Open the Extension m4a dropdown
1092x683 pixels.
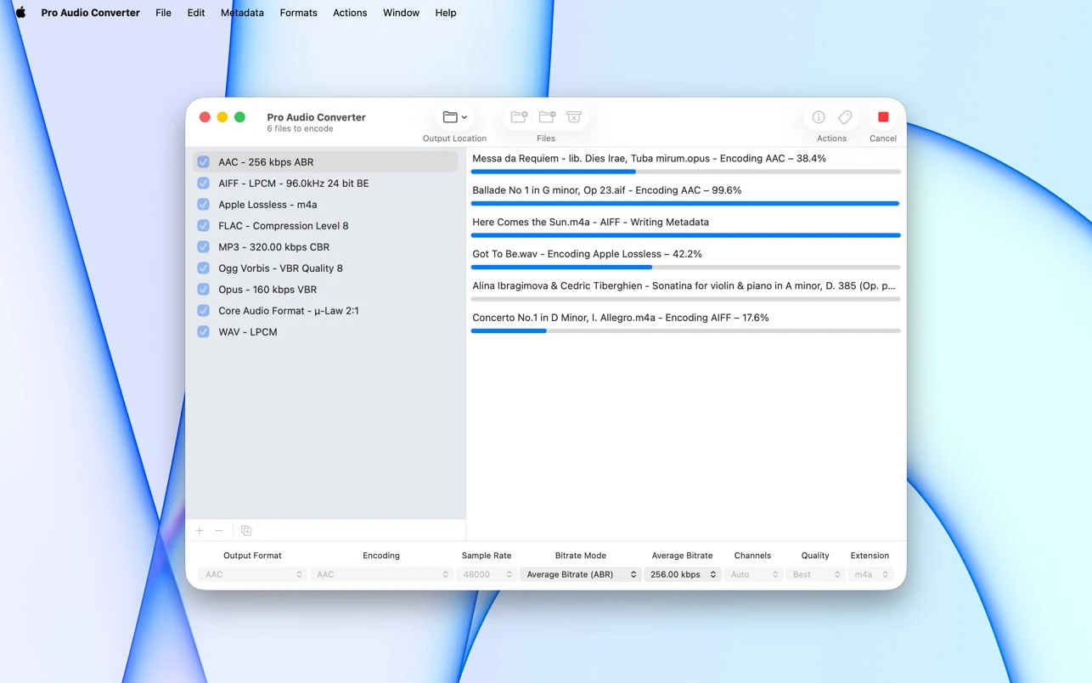870,574
